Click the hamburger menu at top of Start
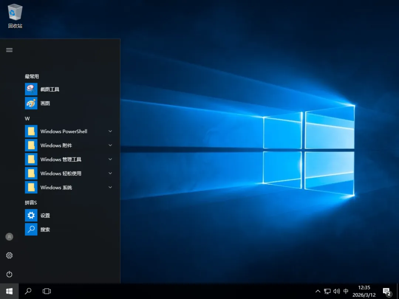Screen dimensions: 399x299 (9, 50)
